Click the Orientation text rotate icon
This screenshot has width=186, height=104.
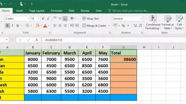(x=72, y=18)
